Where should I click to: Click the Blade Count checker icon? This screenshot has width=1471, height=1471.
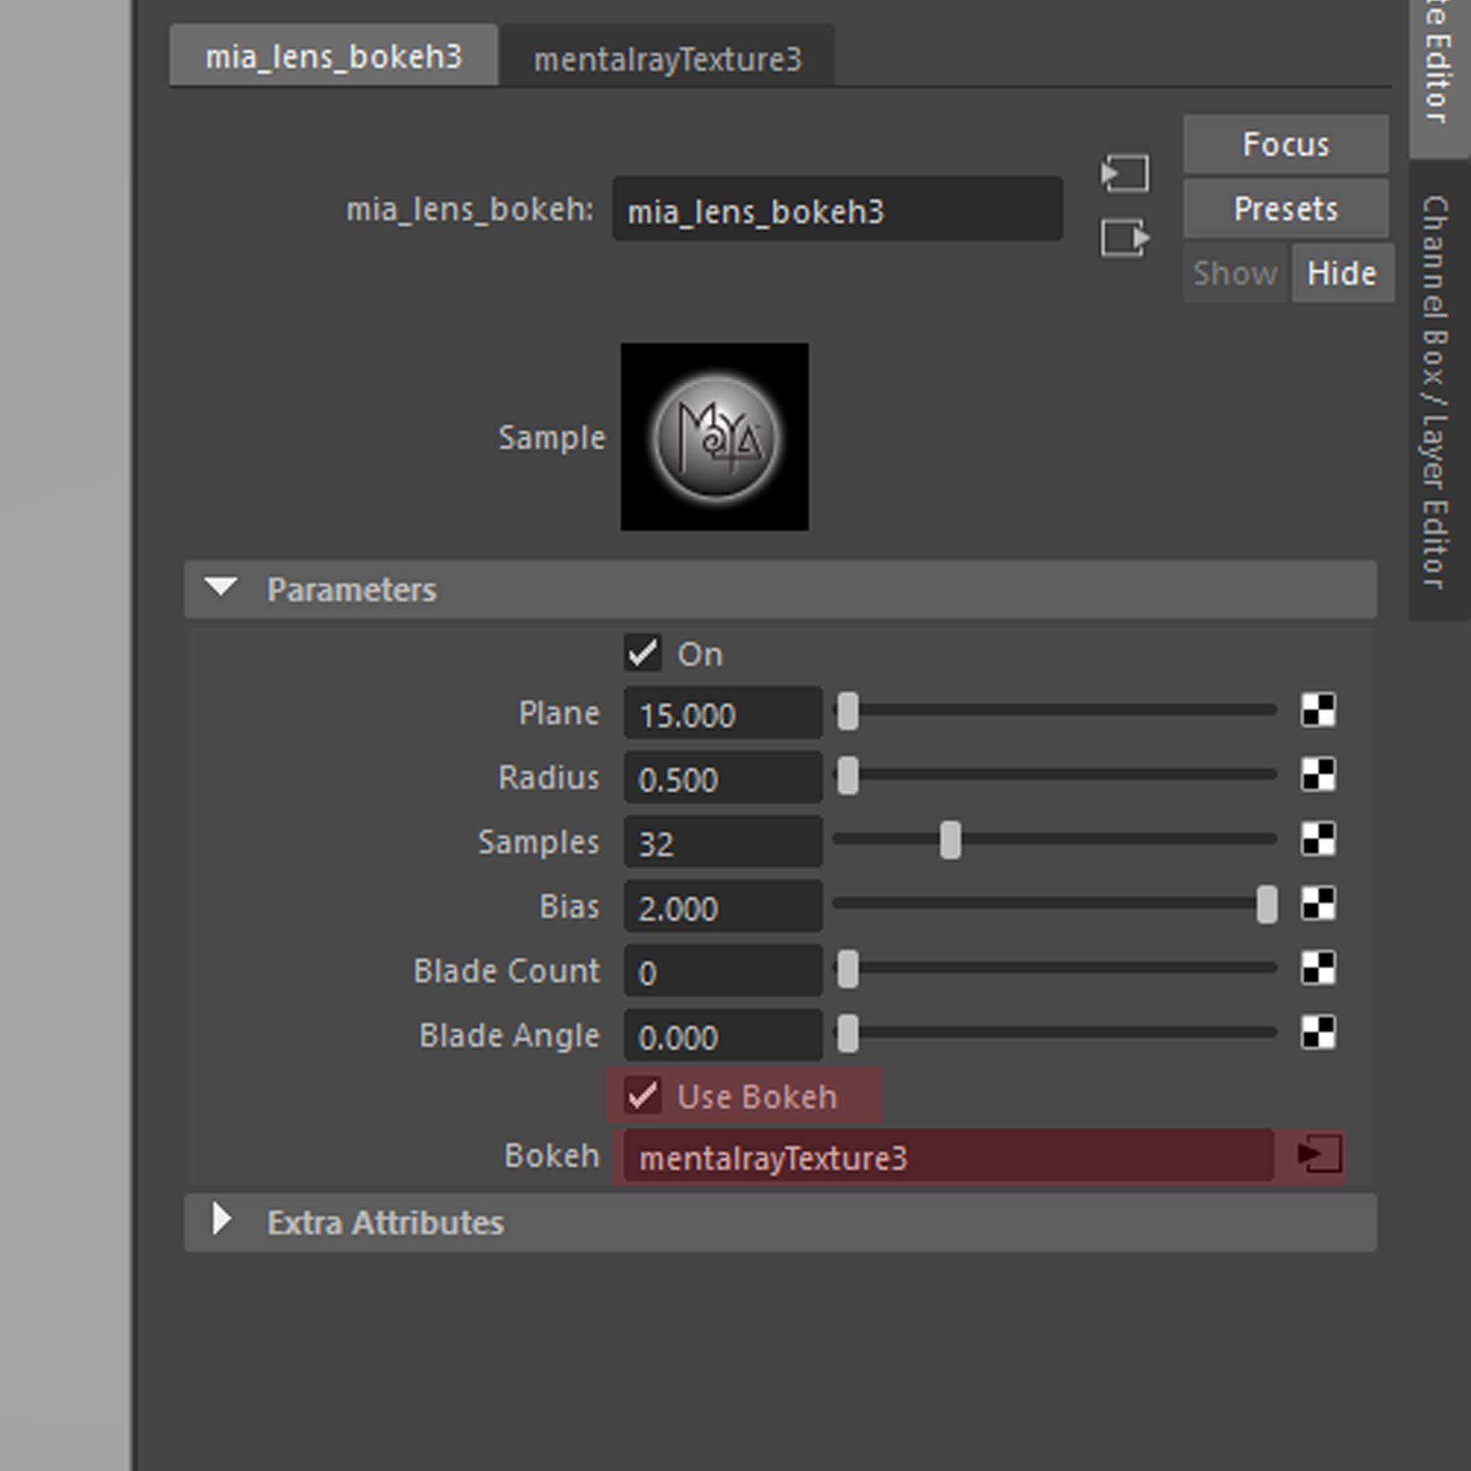tap(1318, 968)
